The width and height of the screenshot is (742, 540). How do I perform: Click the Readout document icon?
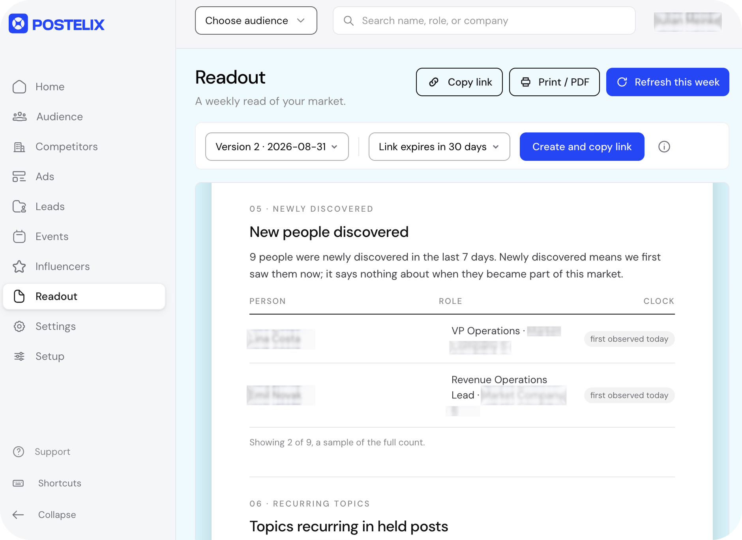click(x=19, y=296)
